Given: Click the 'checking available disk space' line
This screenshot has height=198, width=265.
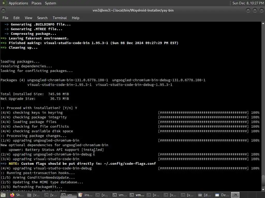Looking at the screenshot, I should 37,131.
